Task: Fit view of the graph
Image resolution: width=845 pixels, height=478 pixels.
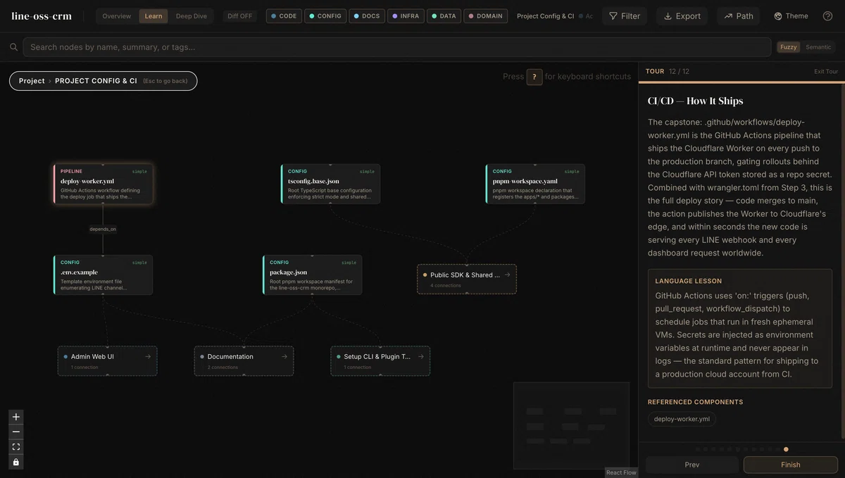Action: [x=16, y=447]
